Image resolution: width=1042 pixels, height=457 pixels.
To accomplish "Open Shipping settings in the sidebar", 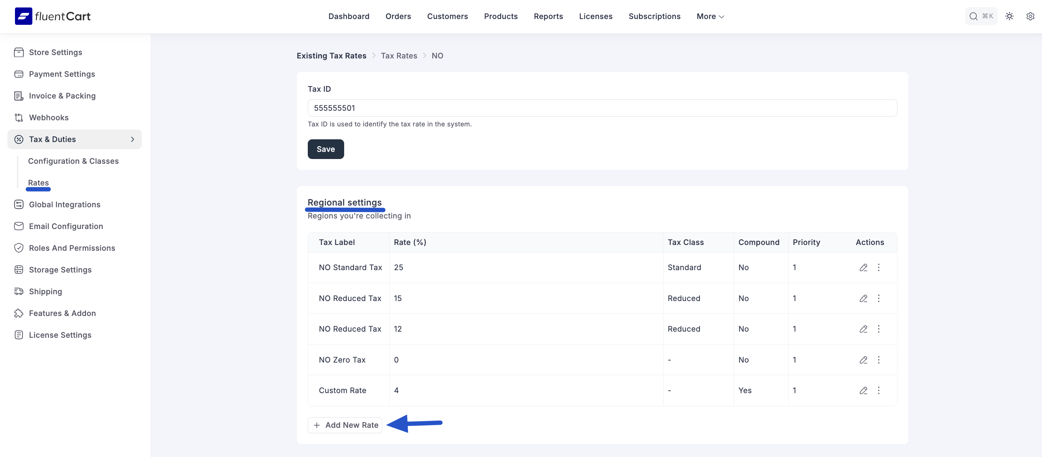I will pyautogui.click(x=45, y=291).
